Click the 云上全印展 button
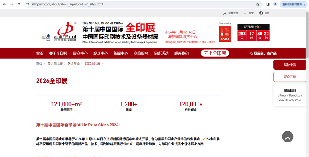 214,53
